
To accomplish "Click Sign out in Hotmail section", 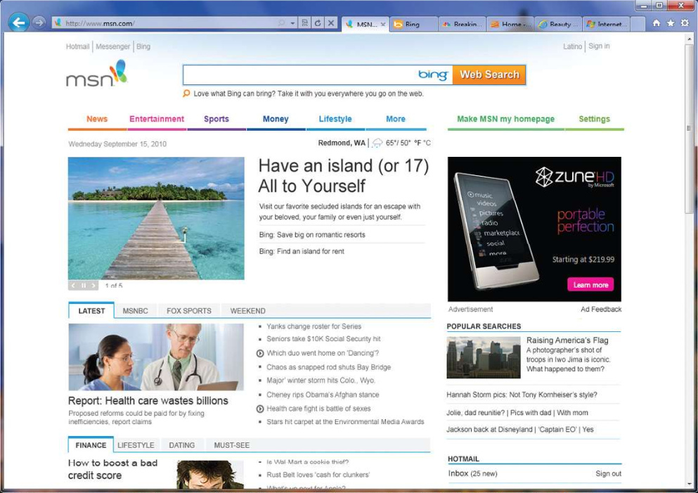I will [609, 473].
